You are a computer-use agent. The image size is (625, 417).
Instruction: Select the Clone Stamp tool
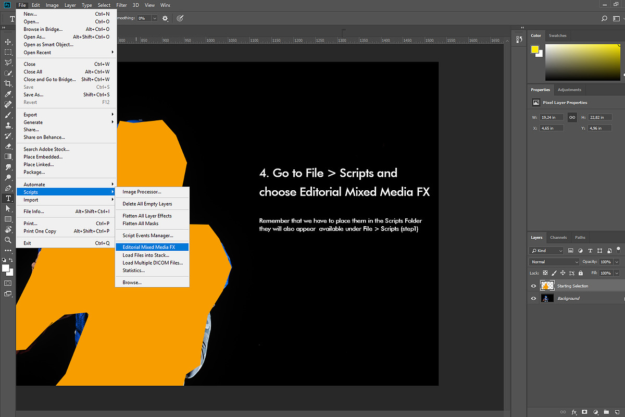tap(8, 126)
